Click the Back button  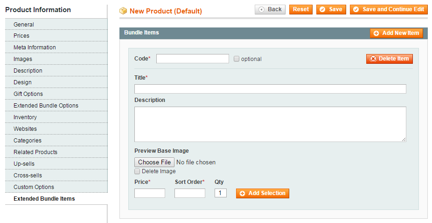270,9
